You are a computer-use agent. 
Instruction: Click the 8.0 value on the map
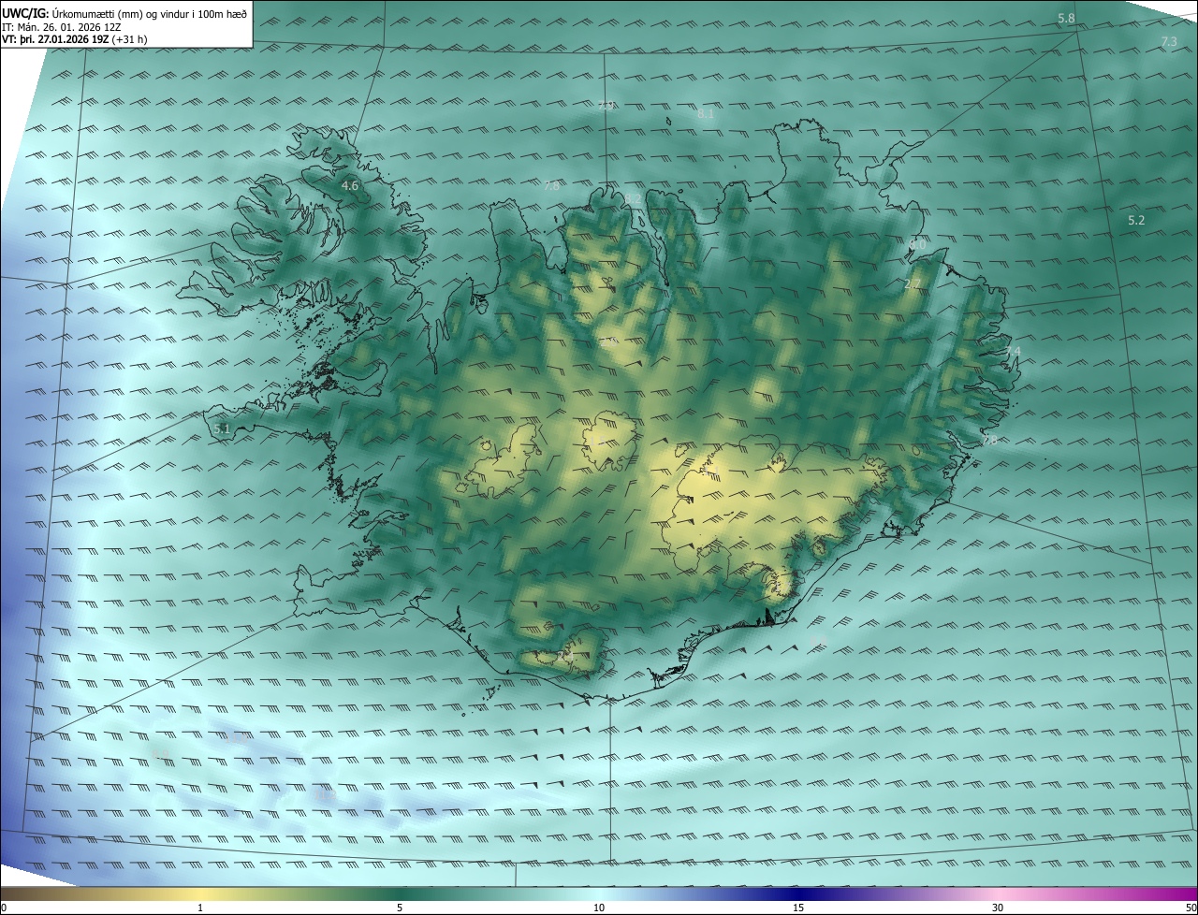coord(917,244)
